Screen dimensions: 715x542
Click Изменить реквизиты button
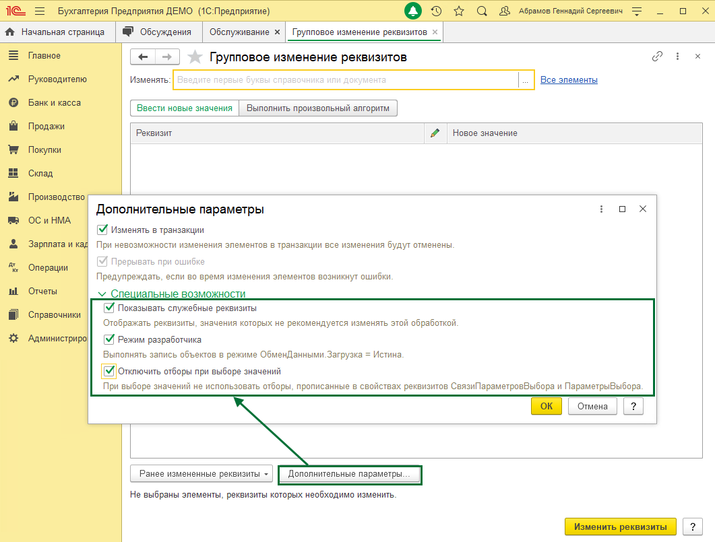coord(620,527)
